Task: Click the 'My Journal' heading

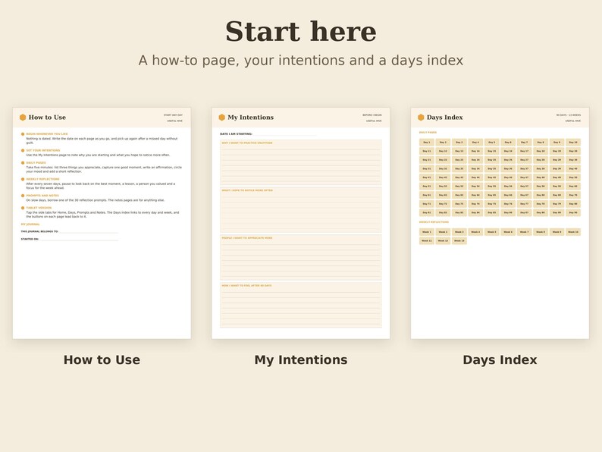Action: click(30, 224)
